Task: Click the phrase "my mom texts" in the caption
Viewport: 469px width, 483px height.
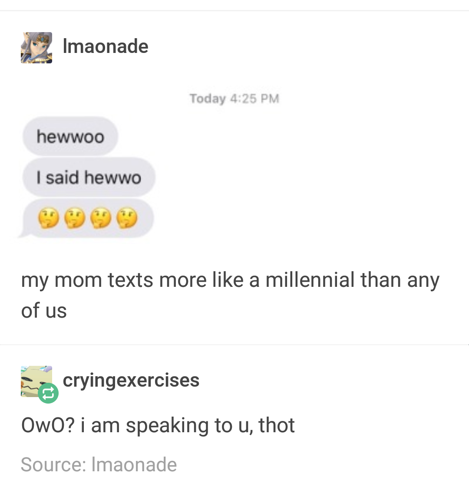Action: click(x=88, y=280)
